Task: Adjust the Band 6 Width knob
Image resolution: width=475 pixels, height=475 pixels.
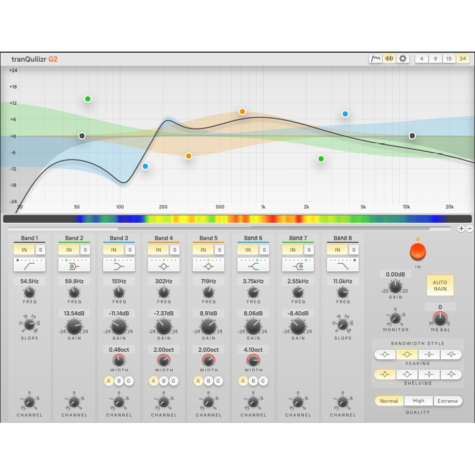Action: click(x=253, y=361)
